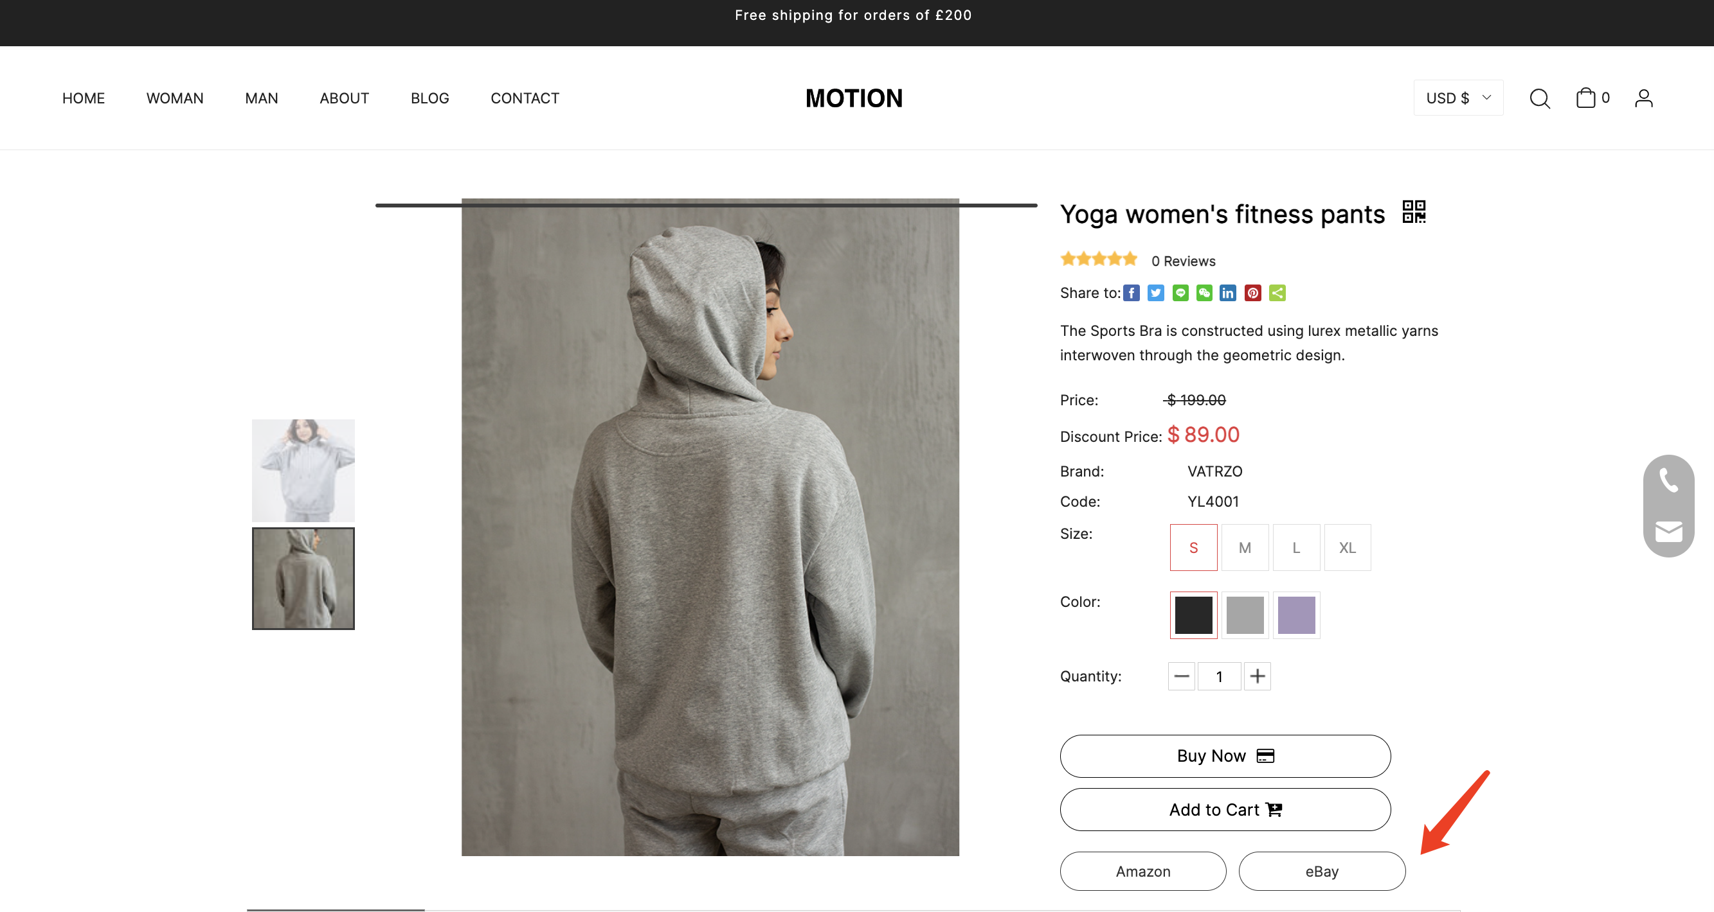Click the user account icon

point(1643,98)
